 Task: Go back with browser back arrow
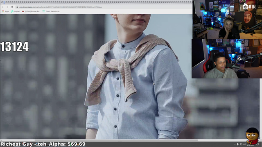pyautogui.click(x=3, y=7)
